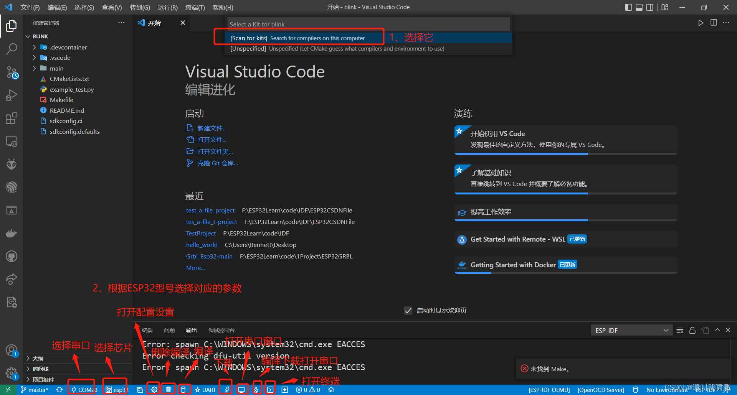Switch to 调试控制台 panel tab
Image resolution: width=737 pixels, height=395 pixels.
221,330
